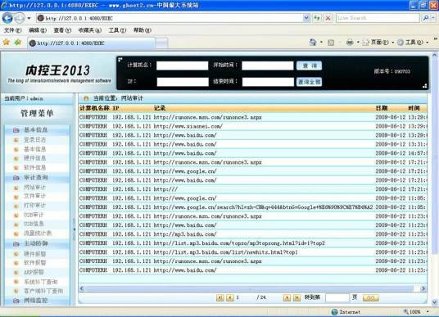Open USB审计 in the sidebar
The height and width of the screenshot is (317, 439).
pyautogui.click(x=34, y=215)
